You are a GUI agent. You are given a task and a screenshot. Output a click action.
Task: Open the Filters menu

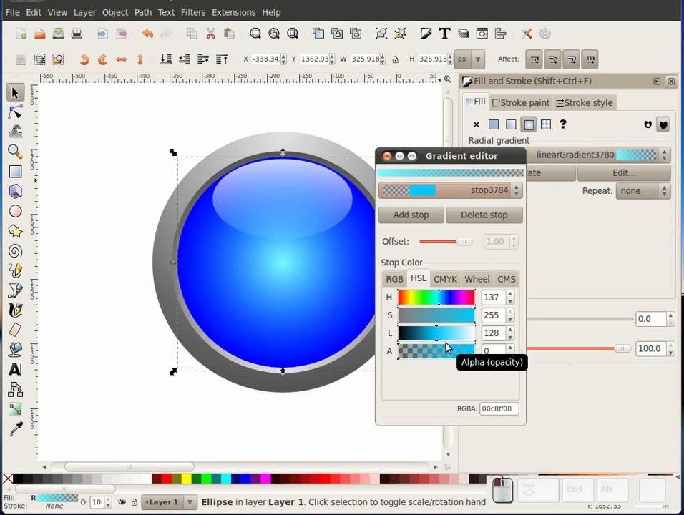pos(192,12)
